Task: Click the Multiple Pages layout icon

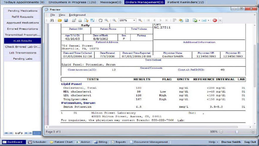Action: pos(174,20)
